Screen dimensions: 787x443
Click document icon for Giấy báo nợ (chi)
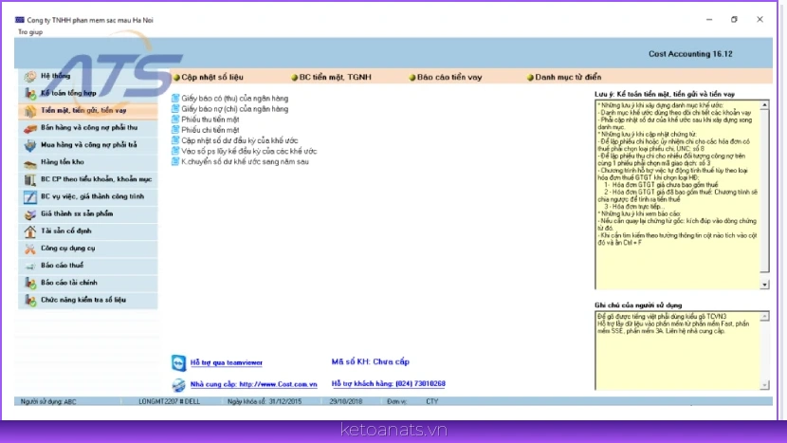point(175,108)
